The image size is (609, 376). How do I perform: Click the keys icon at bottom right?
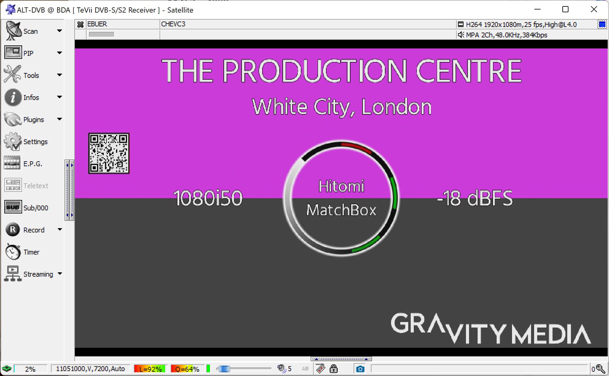pos(601,369)
